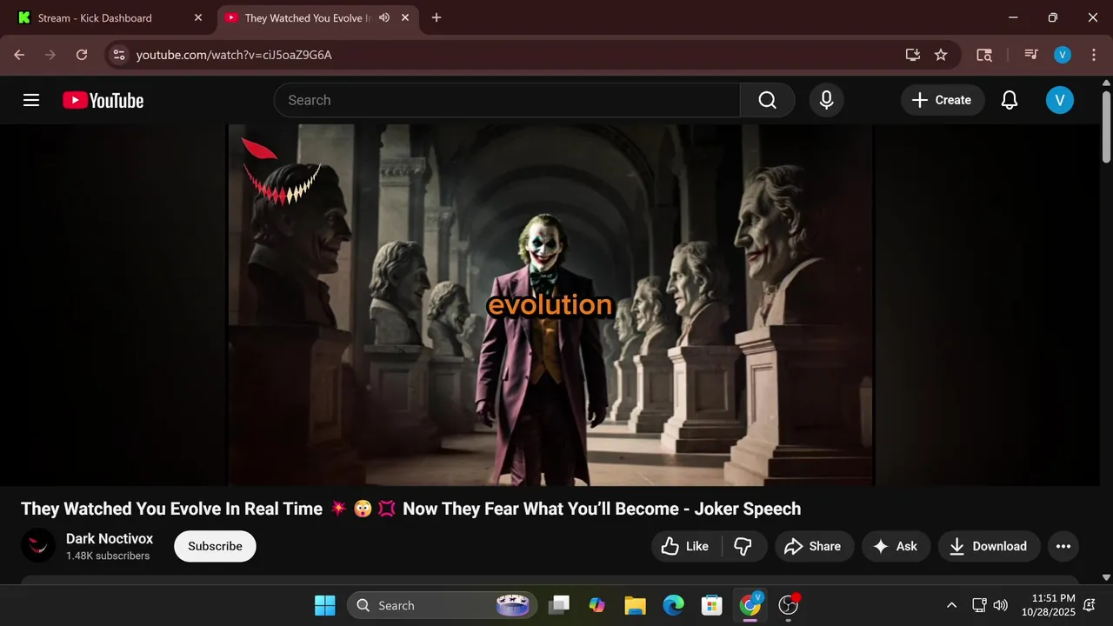This screenshot has width=1113, height=626.
Task: Open the Chrome profile avatar
Action: [1062, 55]
